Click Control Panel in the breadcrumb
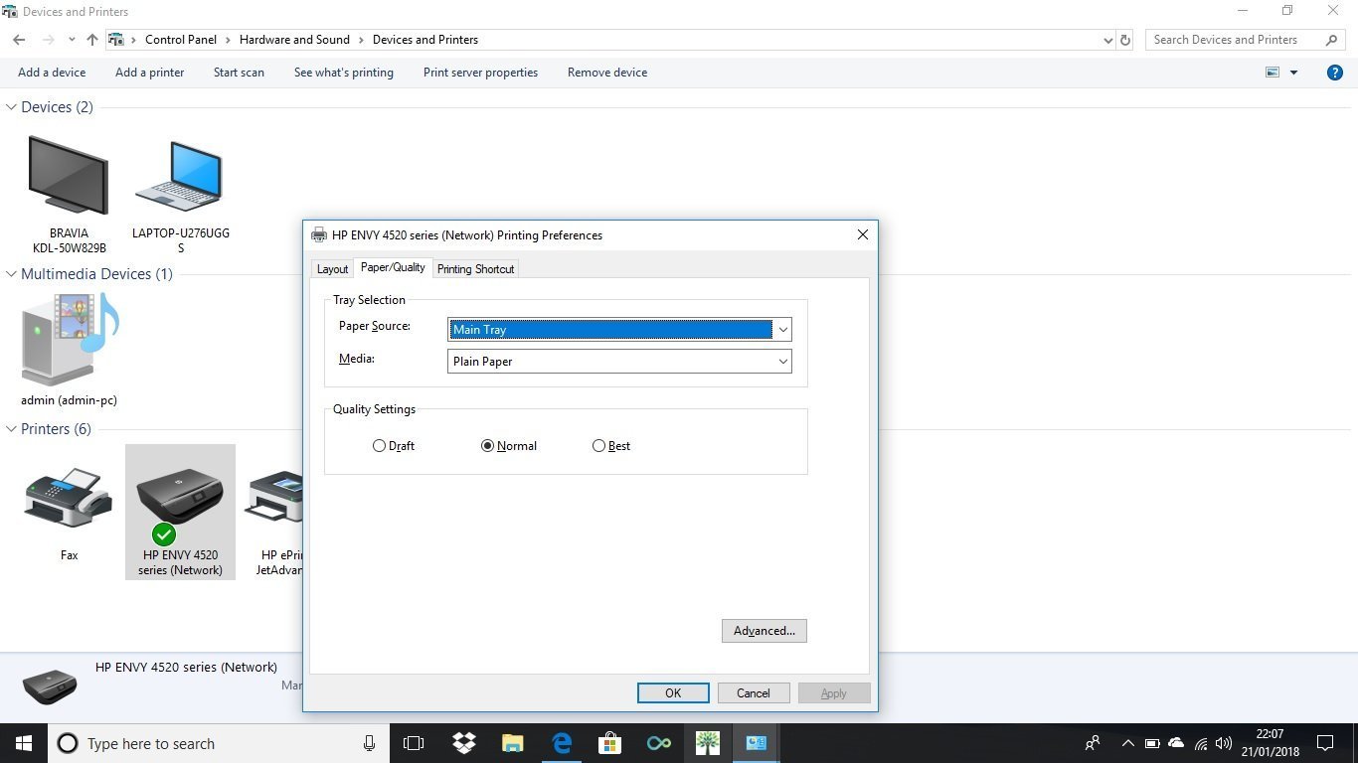The width and height of the screenshot is (1358, 763). coord(181,40)
